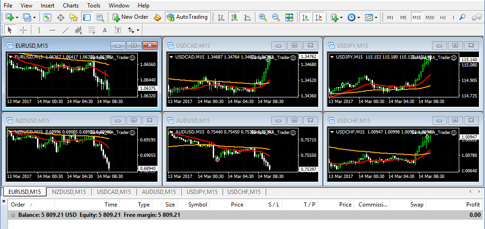Click the smiley face on EURUSD chart
Screen dimensions: 485x229
(133, 58)
